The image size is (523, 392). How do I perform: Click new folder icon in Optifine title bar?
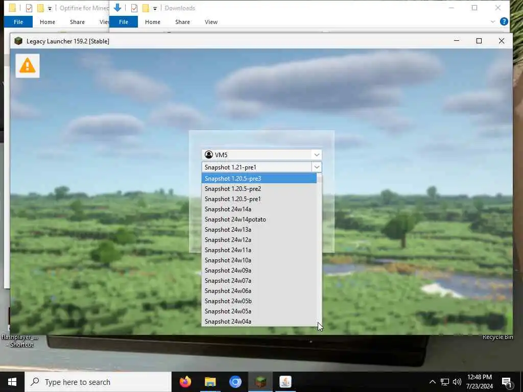41,8
